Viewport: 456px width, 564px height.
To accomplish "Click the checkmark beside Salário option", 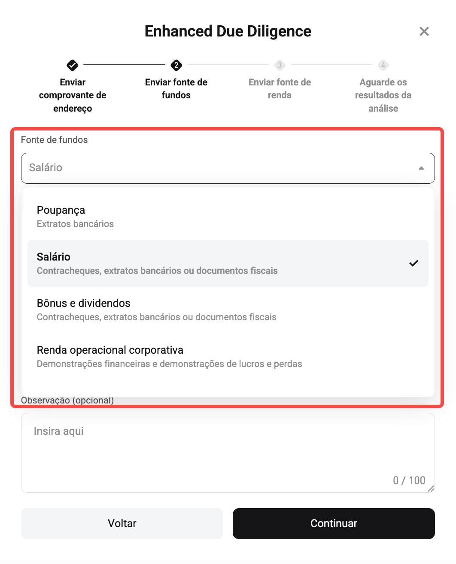I will point(413,263).
